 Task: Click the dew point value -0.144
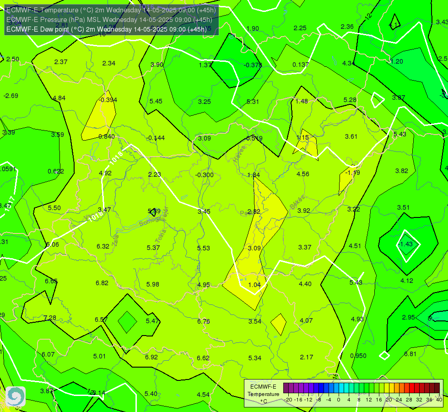pyautogui.click(x=156, y=138)
